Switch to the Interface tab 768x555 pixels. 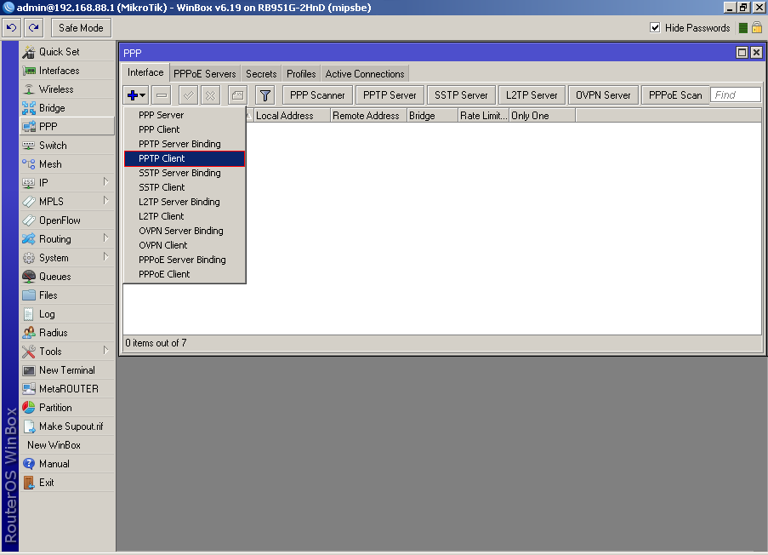point(145,72)
